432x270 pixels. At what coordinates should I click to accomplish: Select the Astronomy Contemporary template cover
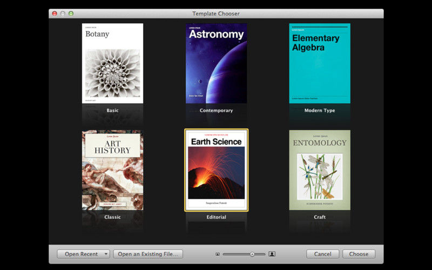click(x=217, y=63)
